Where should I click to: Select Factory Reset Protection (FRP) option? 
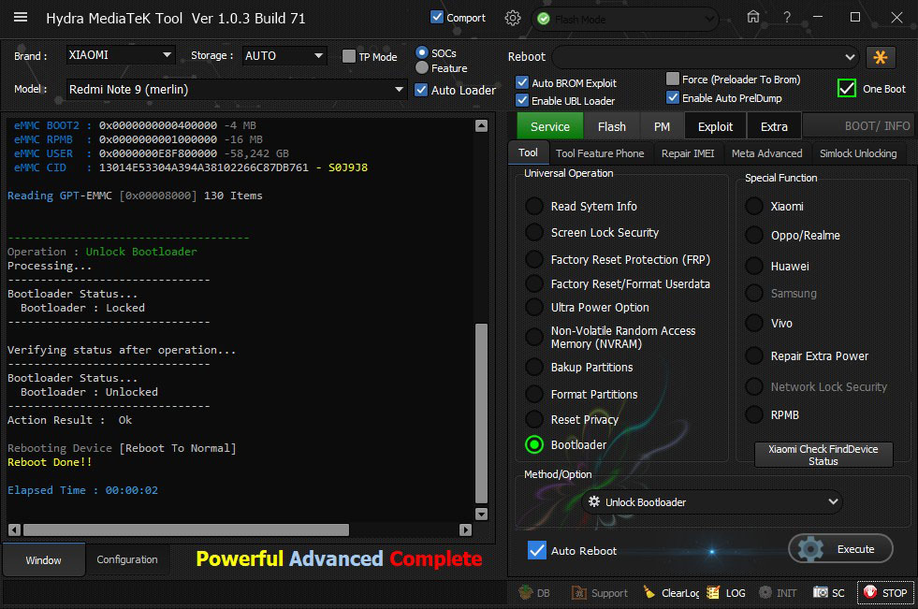(534, 259)
